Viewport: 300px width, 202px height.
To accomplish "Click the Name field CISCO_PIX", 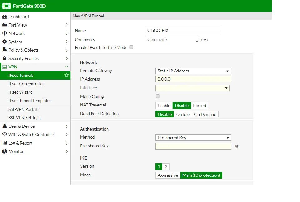I will tap(183, 30).
